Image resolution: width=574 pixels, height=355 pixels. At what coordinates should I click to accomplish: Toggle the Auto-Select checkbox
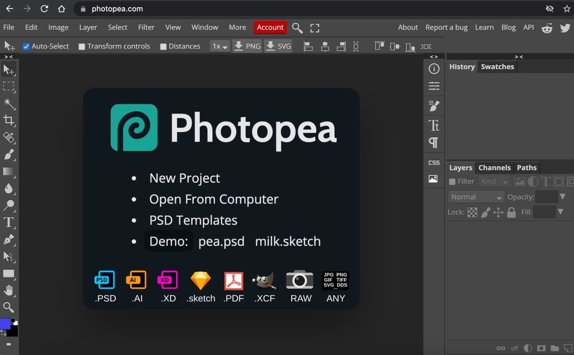(26, 46)
